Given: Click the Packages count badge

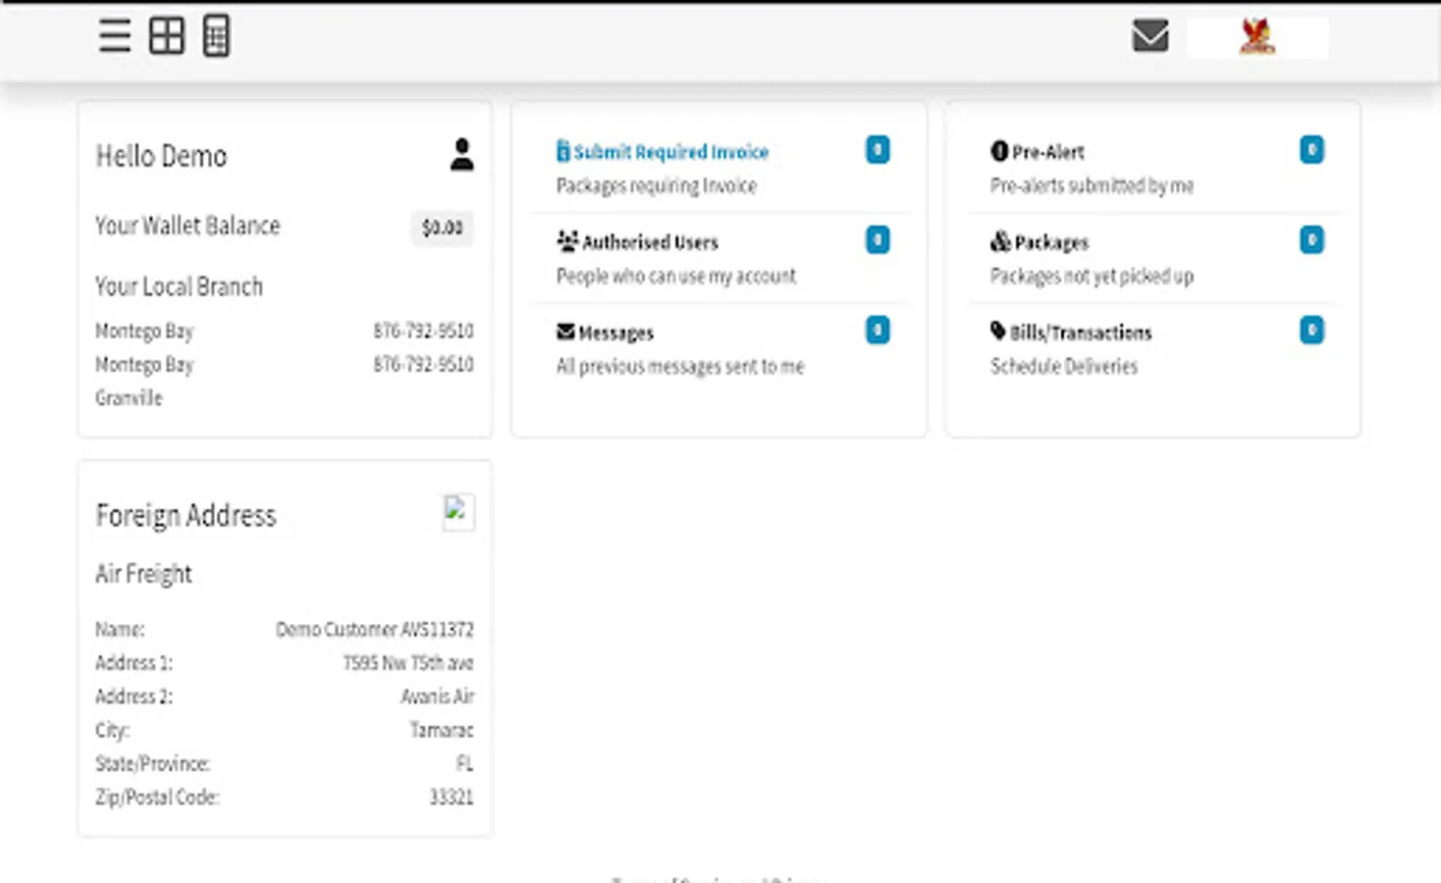Looking at the screenshot, I should (x=1311, y=239).
